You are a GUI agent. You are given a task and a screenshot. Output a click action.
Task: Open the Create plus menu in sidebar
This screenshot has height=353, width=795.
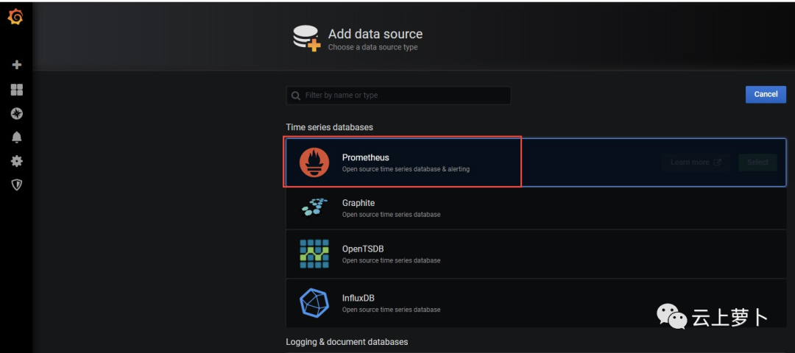pyautogui.click(x=17, y=65)
